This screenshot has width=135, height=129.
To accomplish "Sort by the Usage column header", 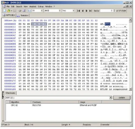I will coord(90,102).
